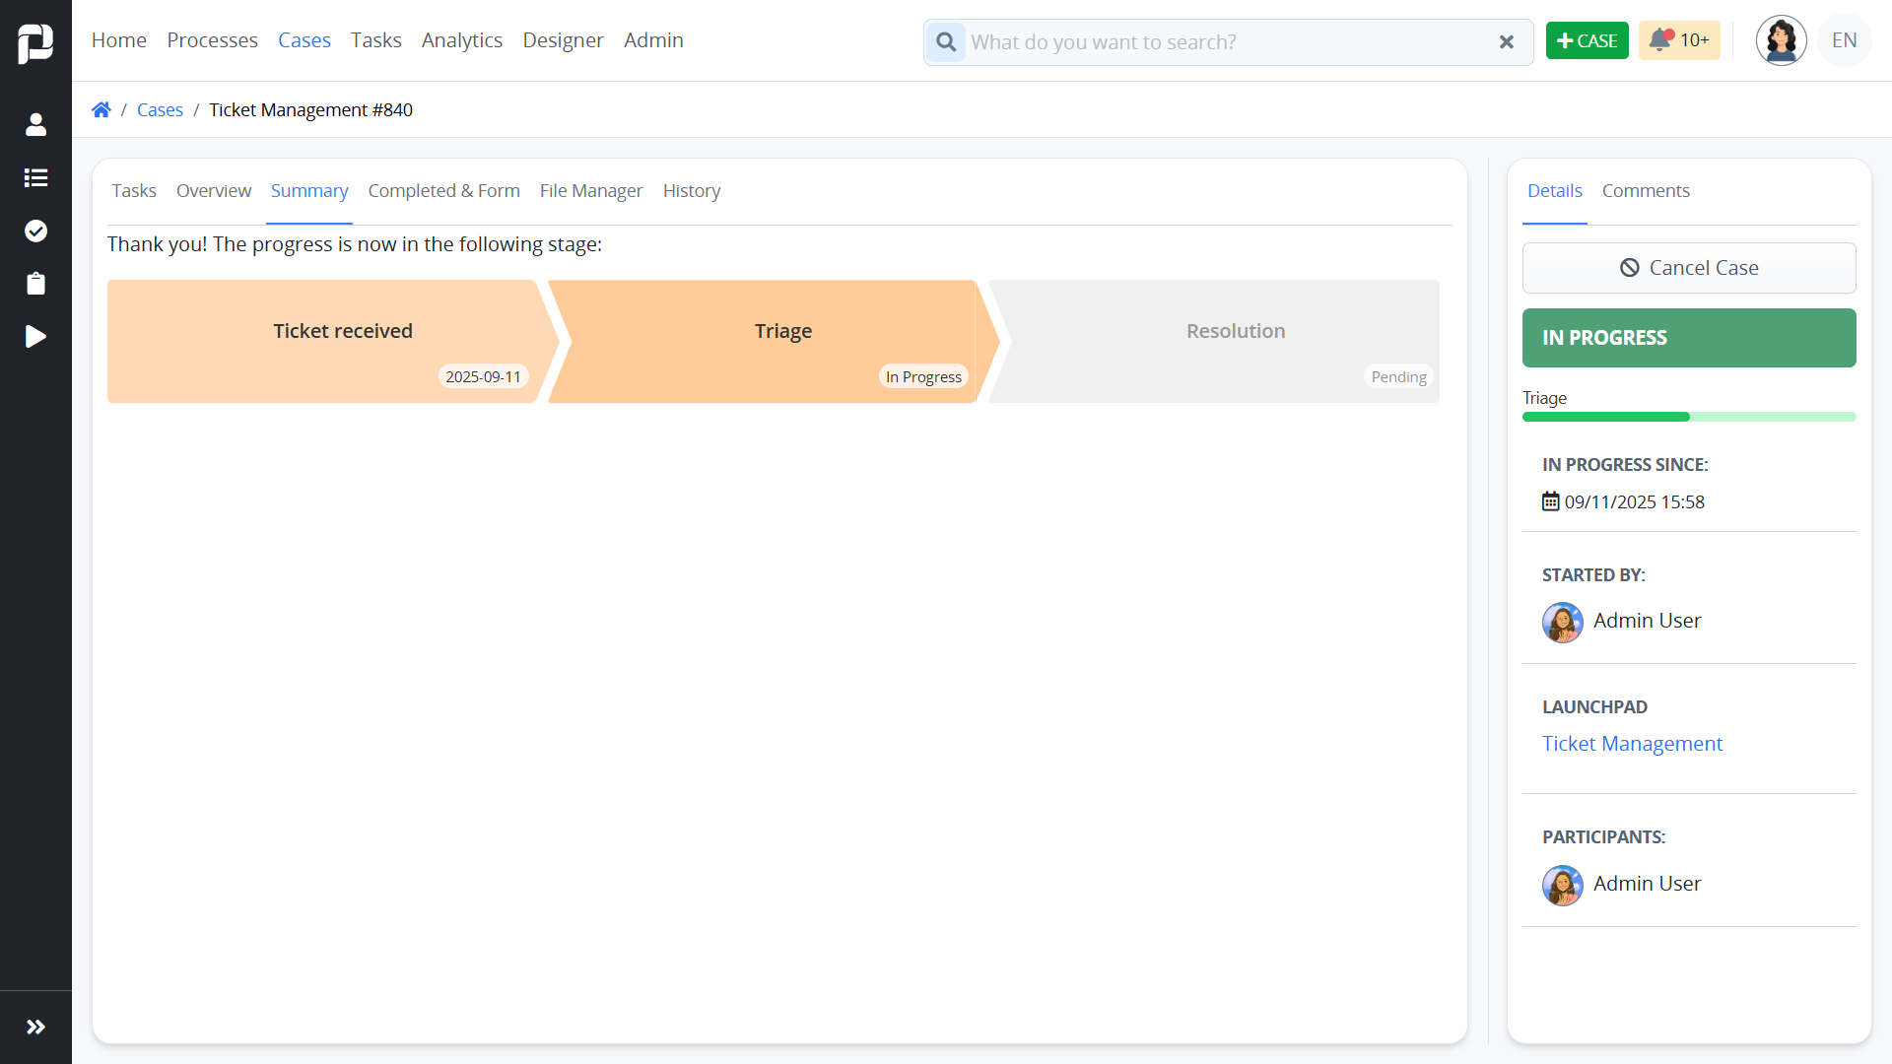Switch to the Comments tab
This screenshot has height=1064, width=1892.
(1646, 190)
